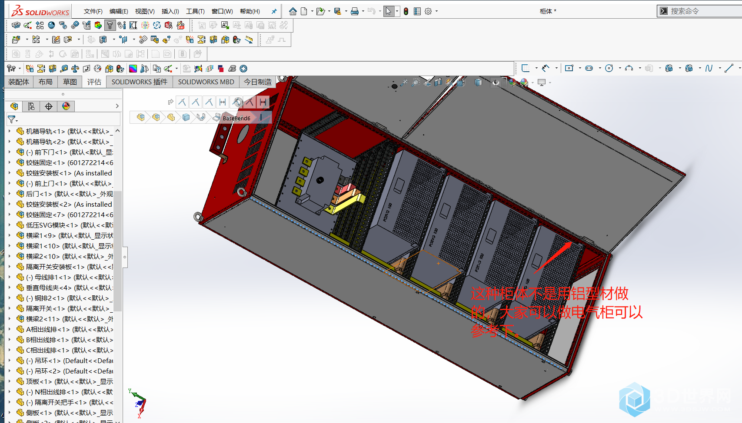Click the Toolbox bolt icon in the add-ins row
This screenshot has width=742, height=423.
(110, 25)
